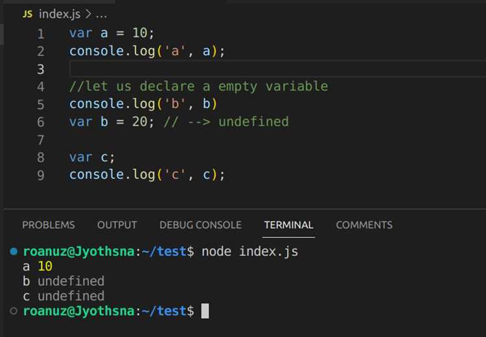This screenshot has width=486, height=337.
Task: Click line number 6 in gutter
Action: (41, 122)
